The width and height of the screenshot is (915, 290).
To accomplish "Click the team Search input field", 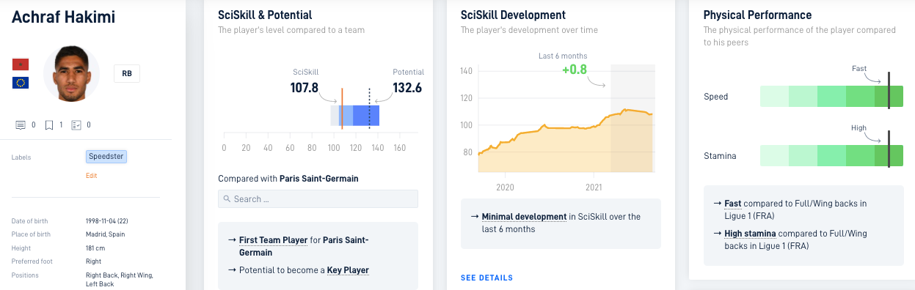I will tap(318, 199).
